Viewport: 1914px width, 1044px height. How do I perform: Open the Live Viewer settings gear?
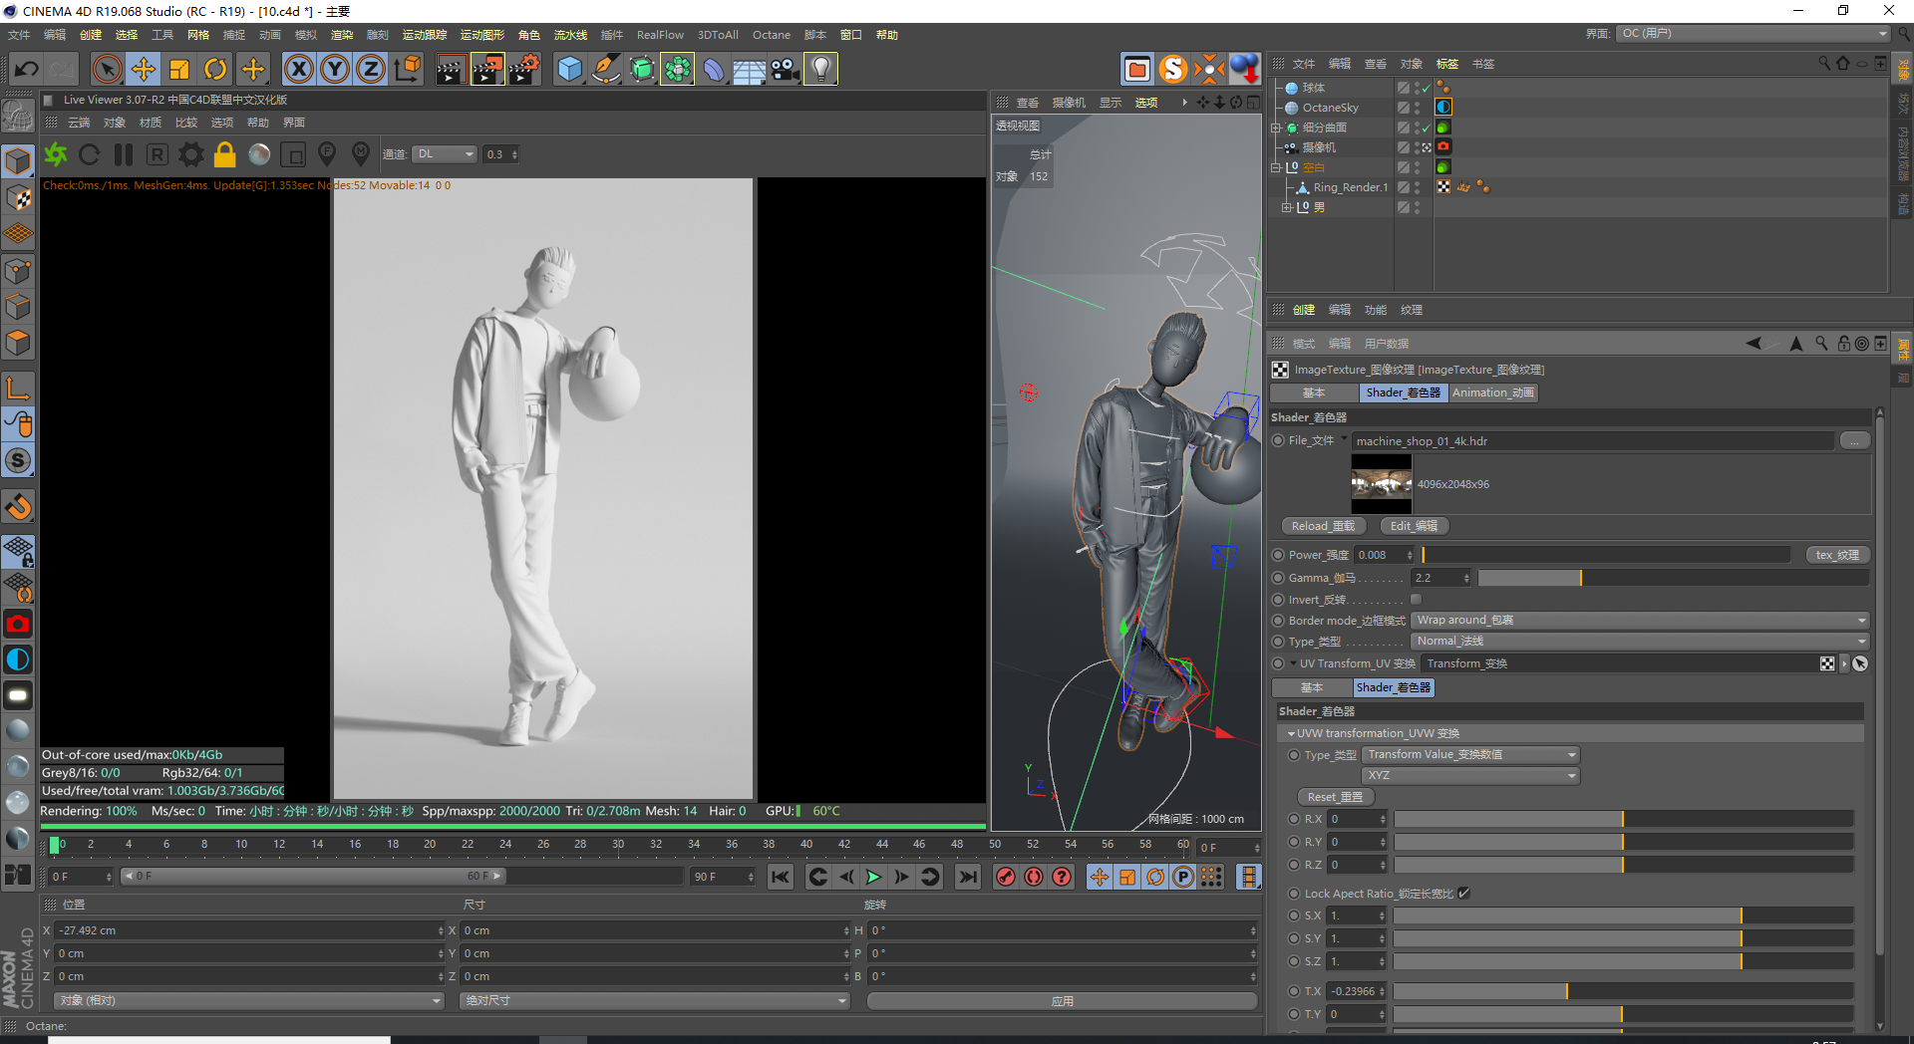click(x=191, y=154)
